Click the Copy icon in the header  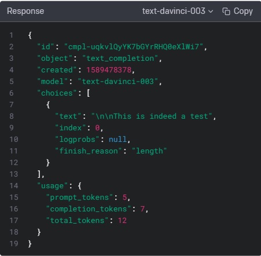[x=226, y=11]
